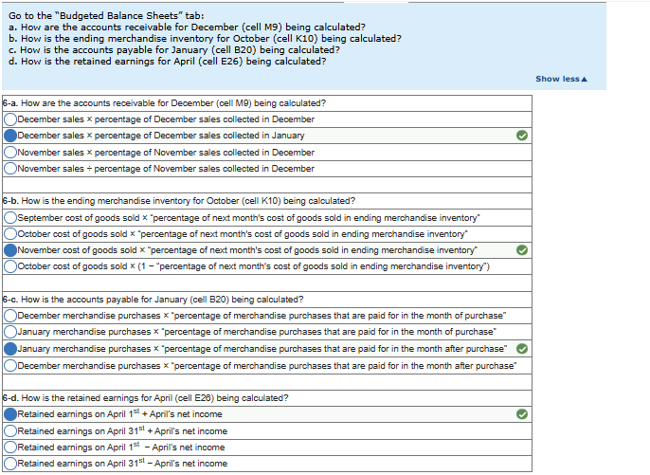Screen dimensions: 650x475
Task: Pick first October cost of goods sold option
Action: pos(10,234)
